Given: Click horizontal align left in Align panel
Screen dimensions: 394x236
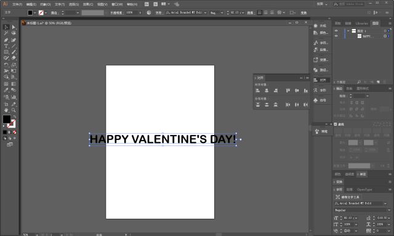Looking at the screenshot, I should click(257, 91).
